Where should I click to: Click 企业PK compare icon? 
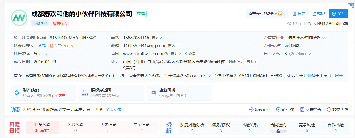click(278, 109)
